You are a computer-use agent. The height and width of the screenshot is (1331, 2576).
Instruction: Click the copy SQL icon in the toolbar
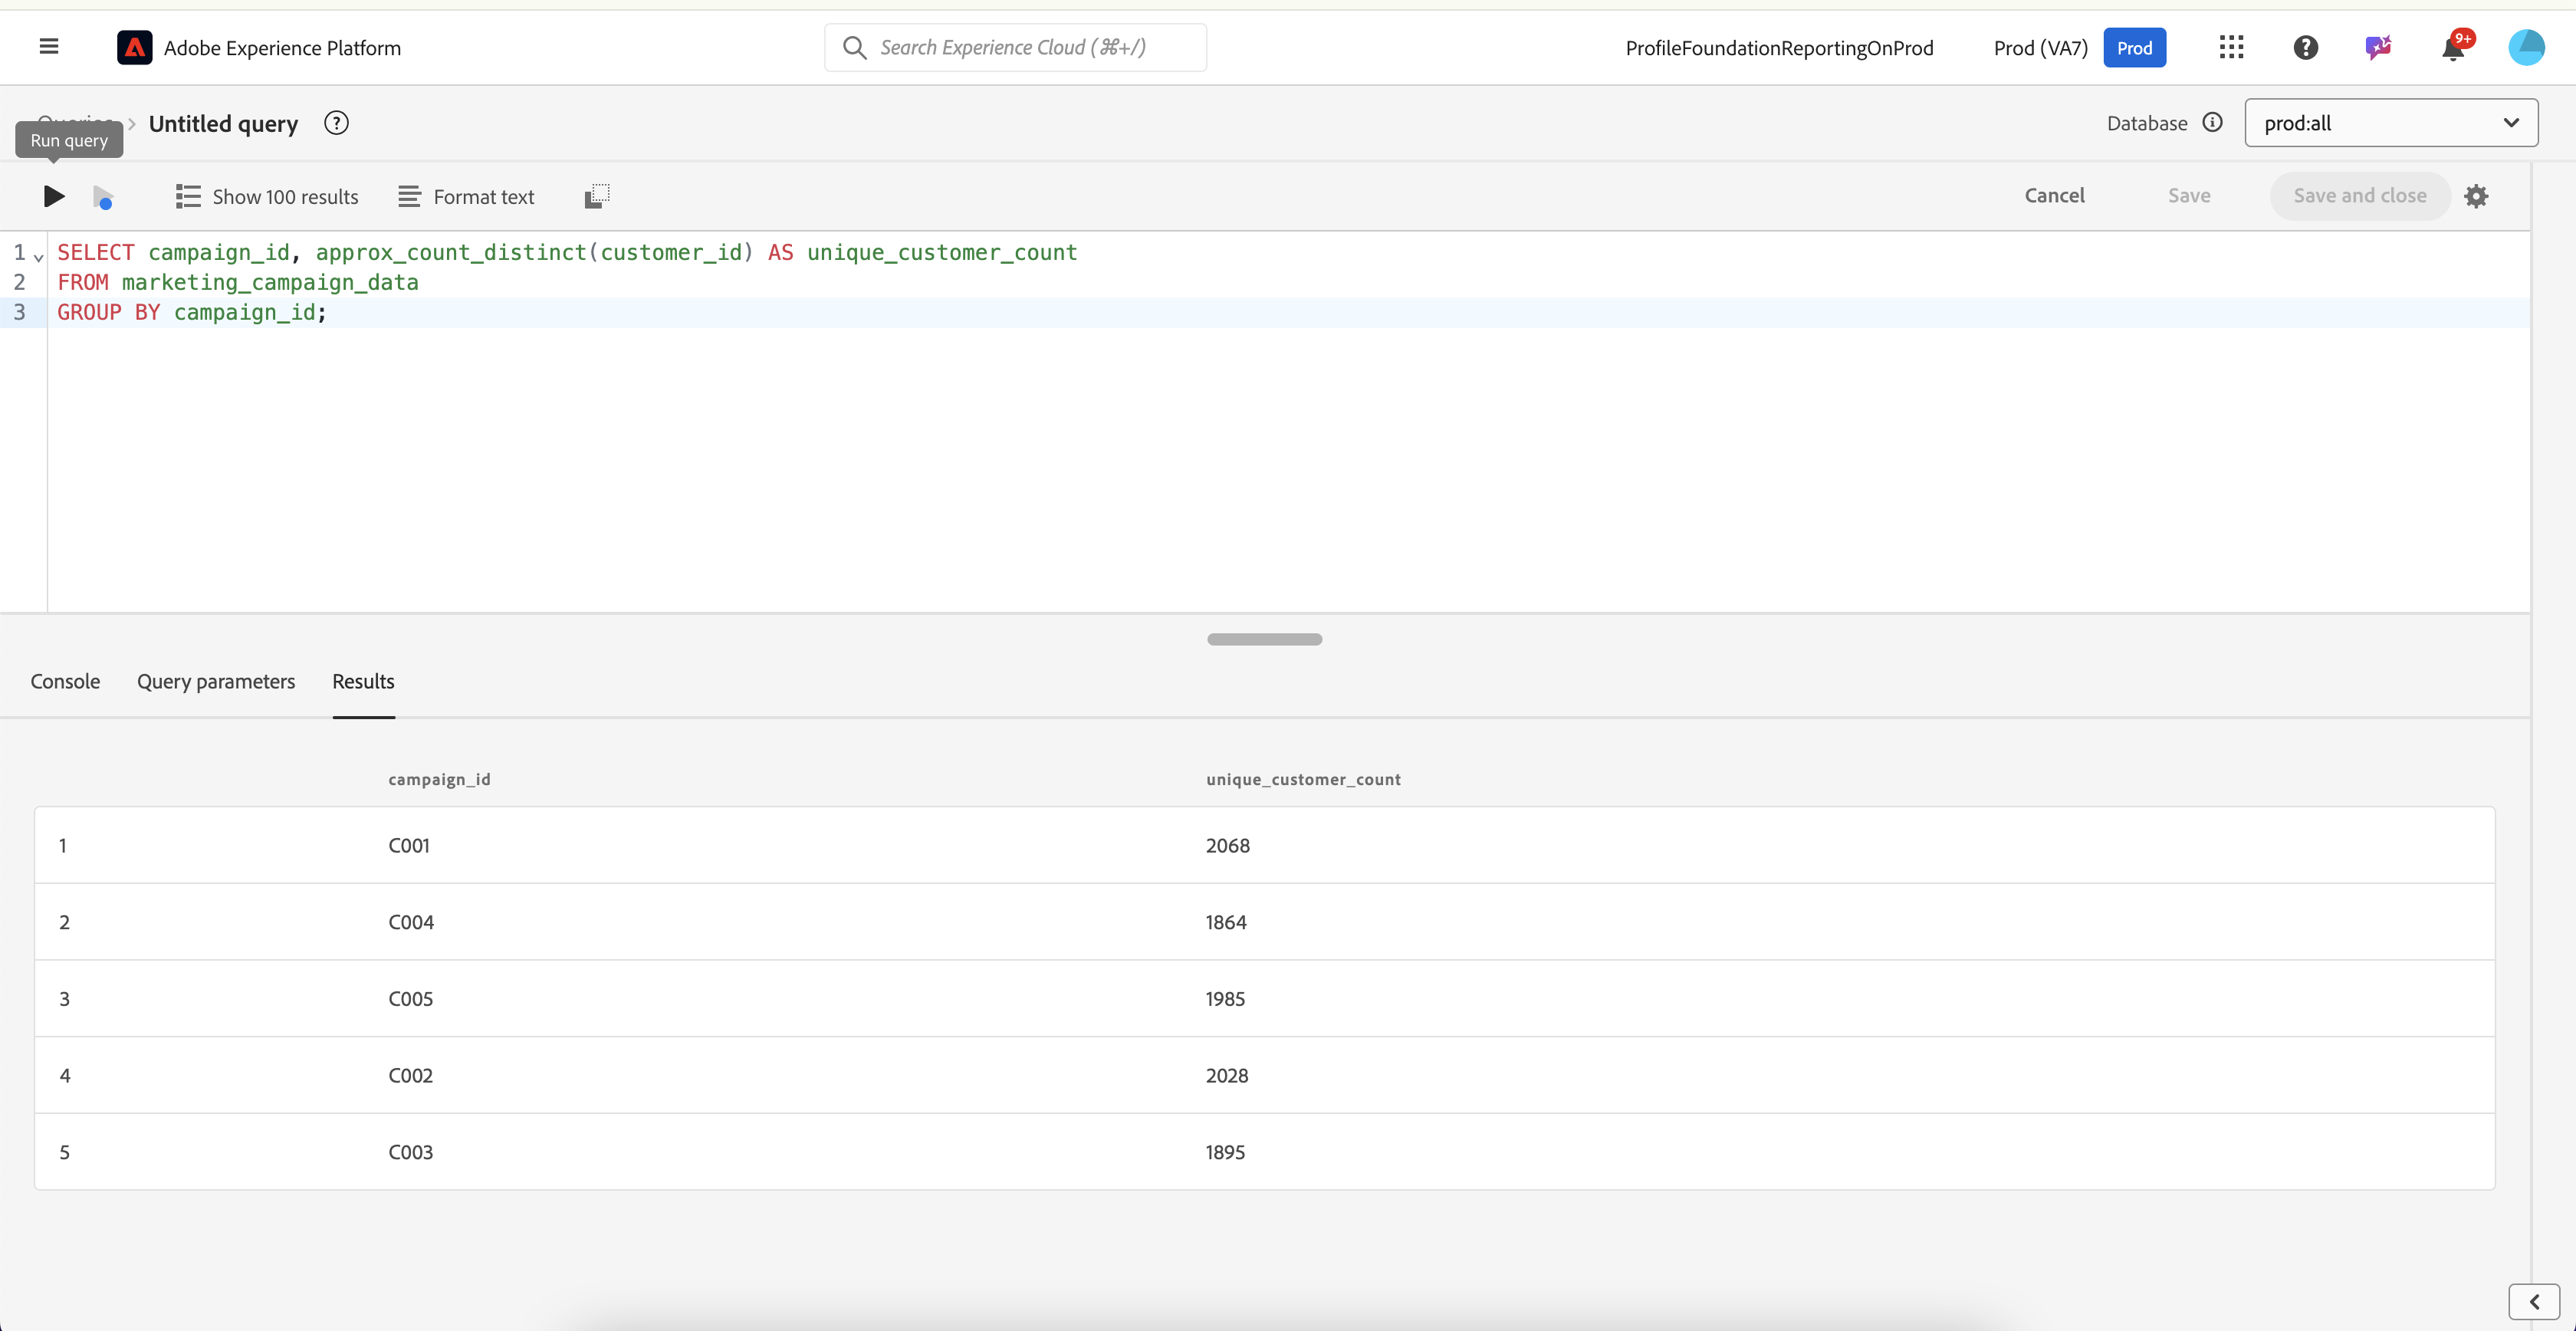coord(596,196)
